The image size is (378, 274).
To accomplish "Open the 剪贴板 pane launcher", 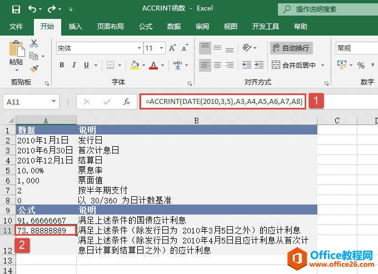I will tap(47, 83).
